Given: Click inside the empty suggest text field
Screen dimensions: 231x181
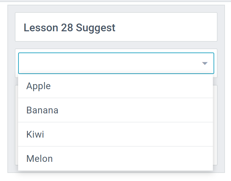Looking at the screenshot, I should [107, 63].
